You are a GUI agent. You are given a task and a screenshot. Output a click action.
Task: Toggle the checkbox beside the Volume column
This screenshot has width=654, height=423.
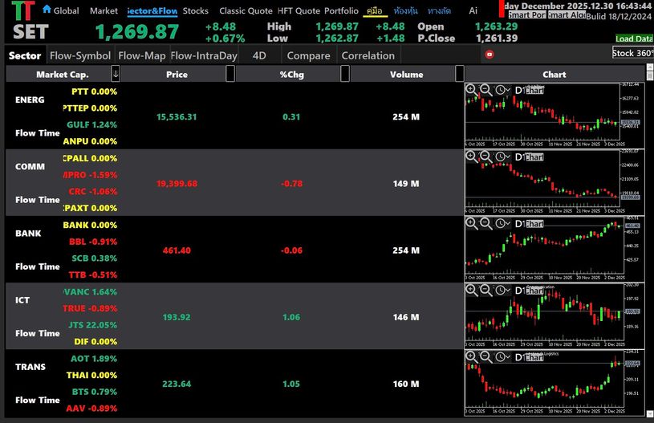coord(460,74)
